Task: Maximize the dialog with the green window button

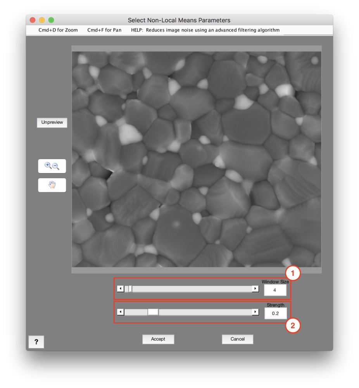Action: (x=51, y=20)
